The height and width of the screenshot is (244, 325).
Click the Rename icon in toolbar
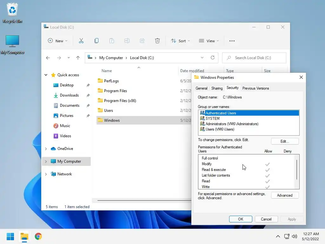[x=127, y=41]
